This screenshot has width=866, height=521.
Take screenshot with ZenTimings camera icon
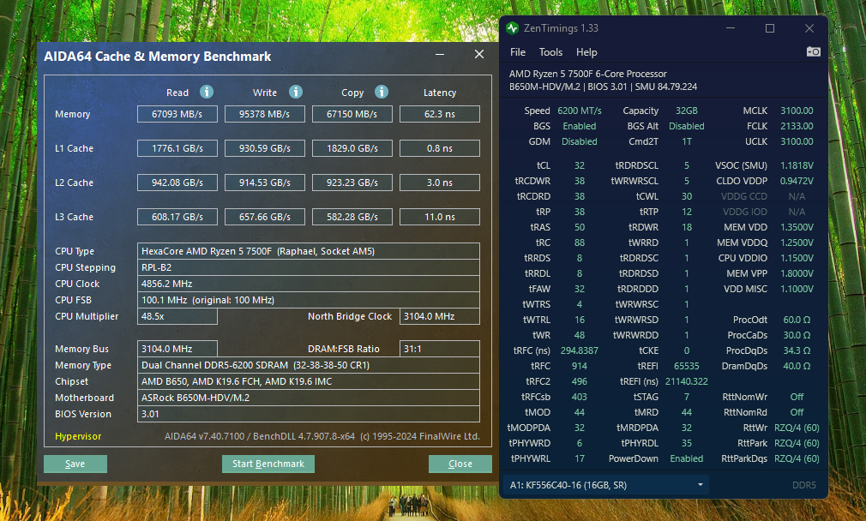[813, 52]
